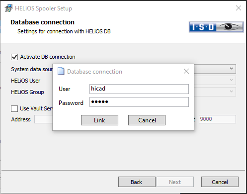This screenshot has height=194, width=247.
Task: Cancel the HELiOS Spooler Setup
Action: (220, 182)
